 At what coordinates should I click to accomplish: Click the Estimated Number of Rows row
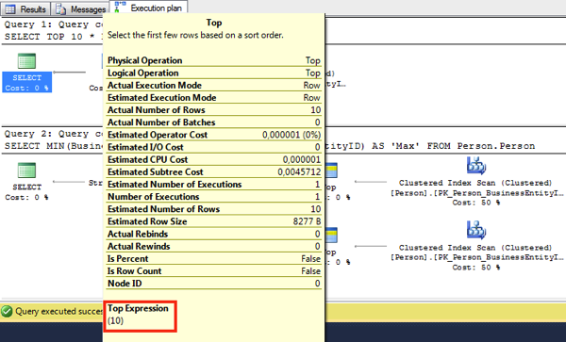[x=214, y=209]
